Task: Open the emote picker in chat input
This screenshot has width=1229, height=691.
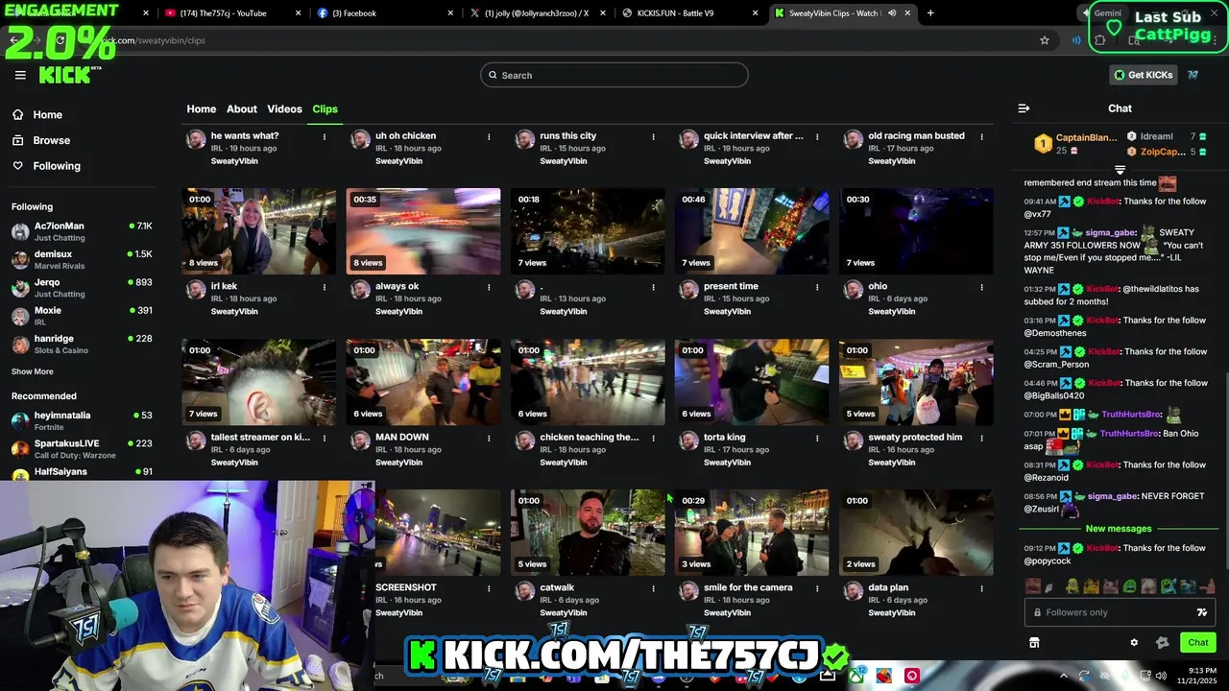Action: pyautogui.click(x=1201, y=612)
